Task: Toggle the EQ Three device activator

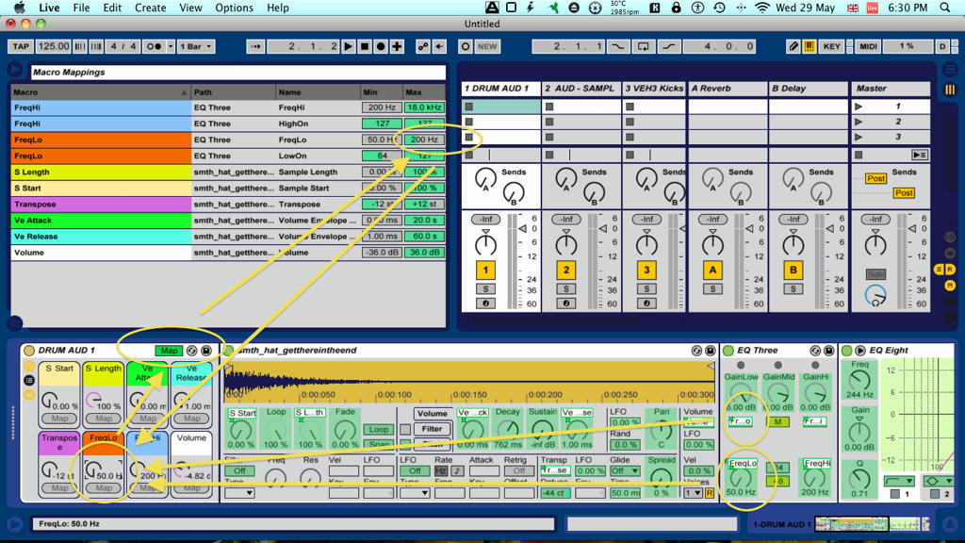Action: (x=728, y=351)
